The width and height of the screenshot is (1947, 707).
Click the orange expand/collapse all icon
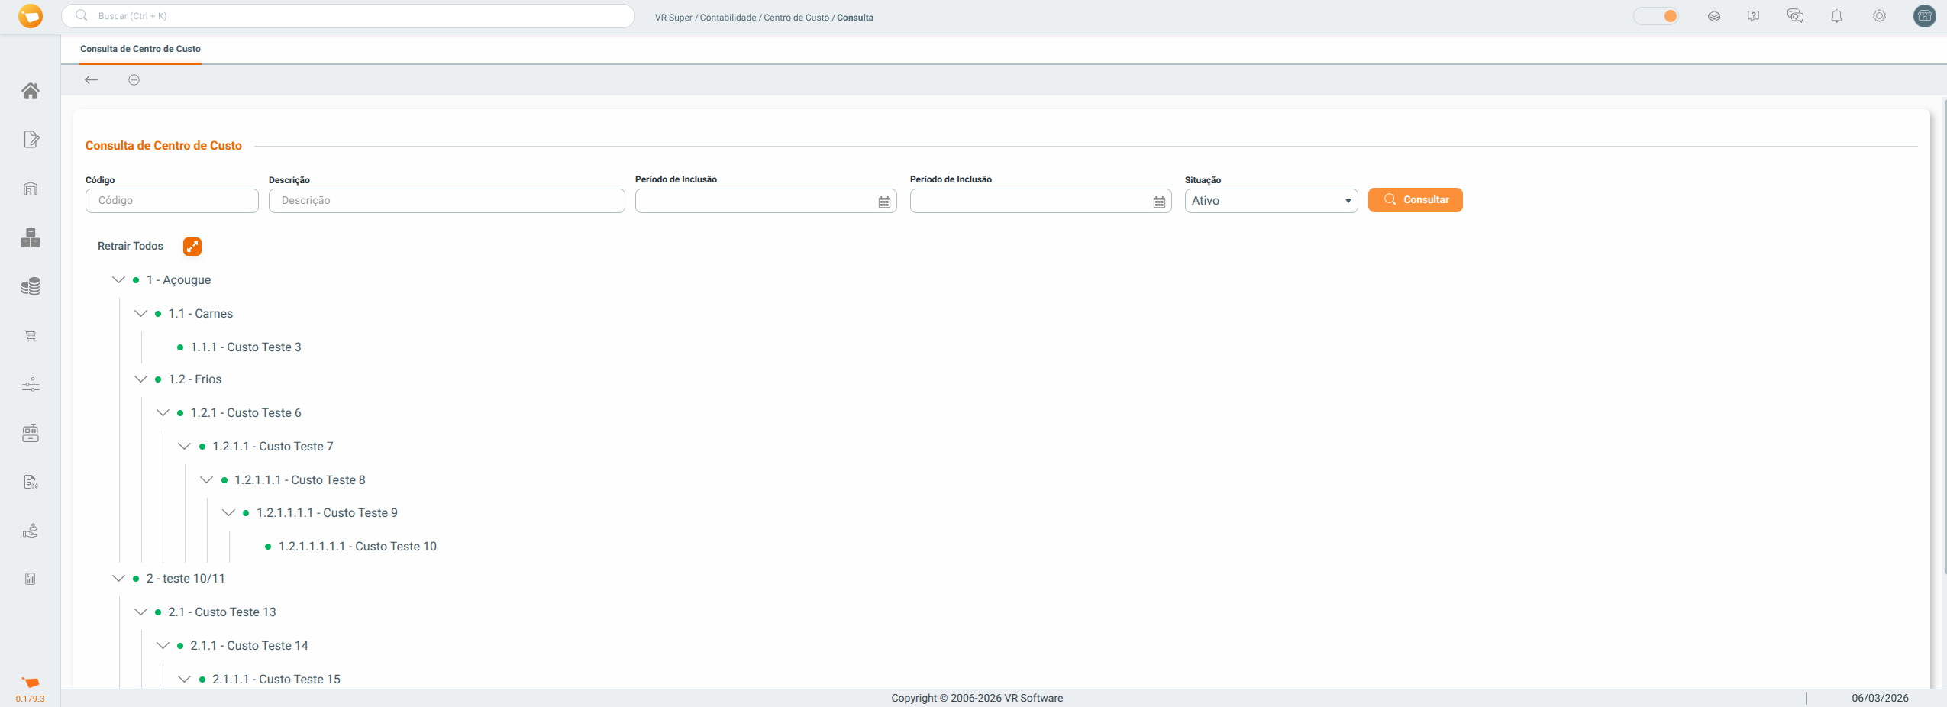192,247
